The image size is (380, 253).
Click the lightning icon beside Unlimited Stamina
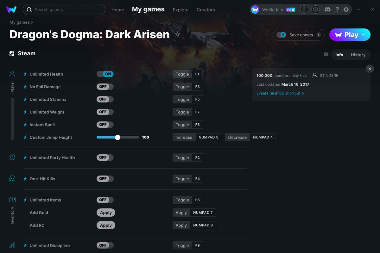pos(25,99)
